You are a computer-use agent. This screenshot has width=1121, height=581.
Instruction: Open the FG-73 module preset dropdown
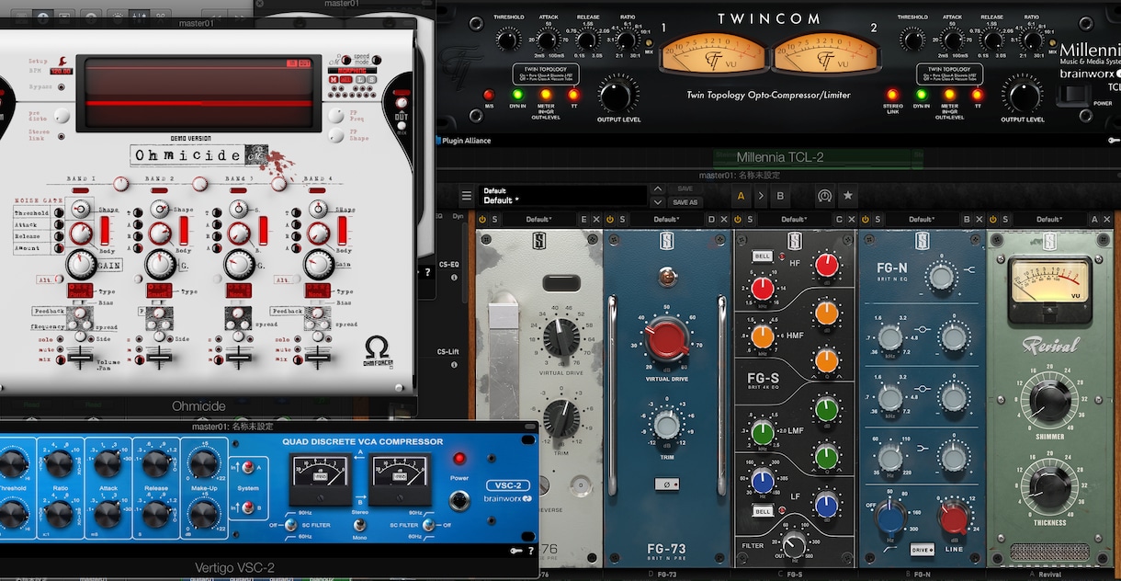(x=667, y=220)
